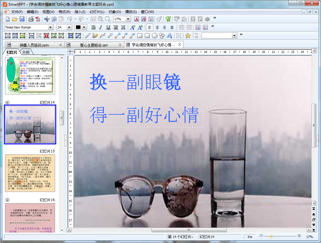Click the New document icon

tap(7, 19)
